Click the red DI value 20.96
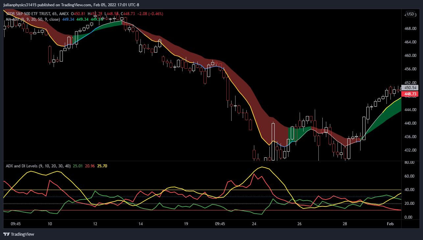This screenshot has width=423, height=240. coord(90,166)
